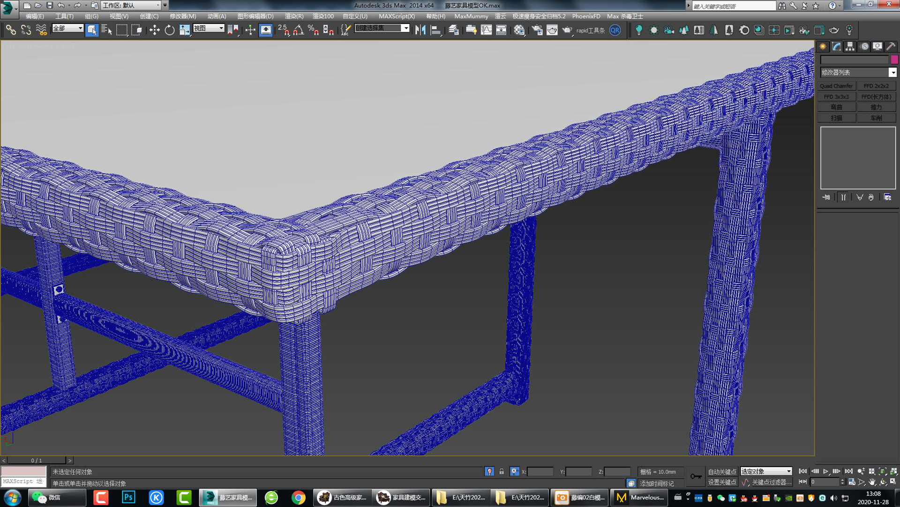Image resolution: width=900 pixels, height=507 pixels.
Task: Apply the Quad Chamfer modifier button
Action: pos(836,86)
